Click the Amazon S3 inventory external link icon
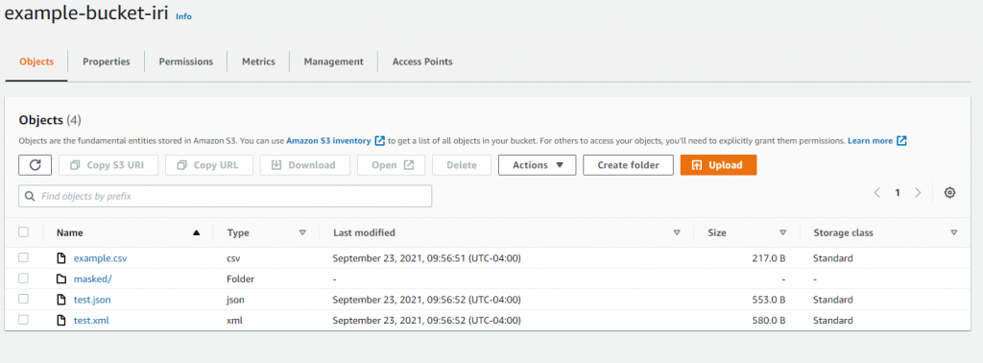The image size is (983, 363). 379,140
